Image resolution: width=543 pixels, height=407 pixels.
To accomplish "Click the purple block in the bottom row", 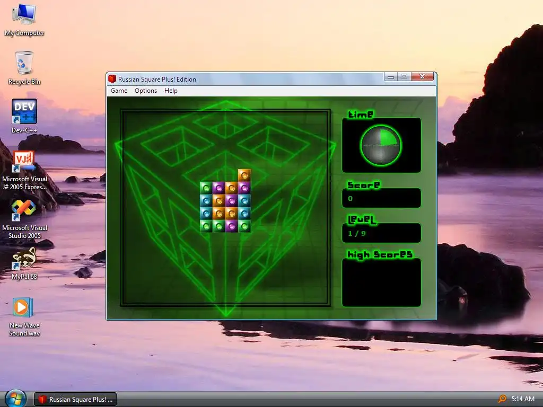I will 231,226.
